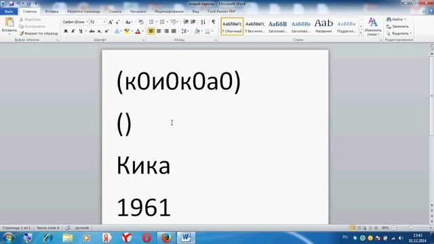434x244 pixels.
Task: Click the Shrink Font icon
Action: [117, 22]
